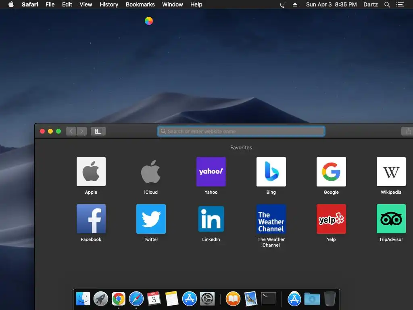Open the Google favorite tile
413x310 pixels.
tap(331, 172)
